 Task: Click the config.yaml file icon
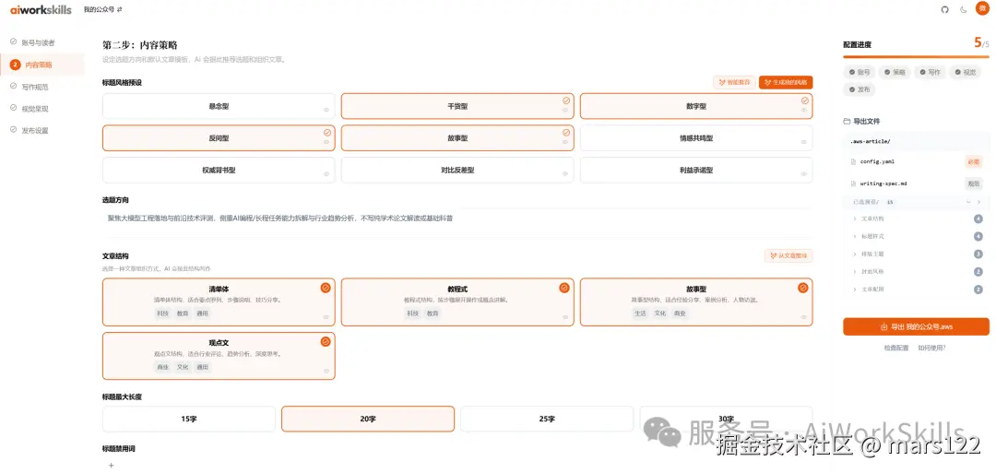[x=853, y=162]
